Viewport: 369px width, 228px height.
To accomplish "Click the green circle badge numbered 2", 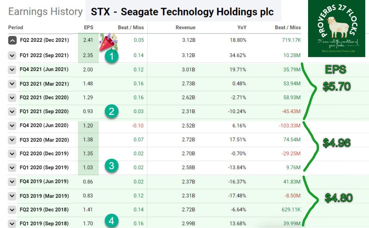I will (112, 111).
